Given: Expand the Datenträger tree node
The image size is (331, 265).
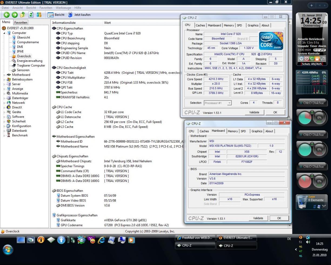Looking at the screenshot, I should tap(4, 98).
